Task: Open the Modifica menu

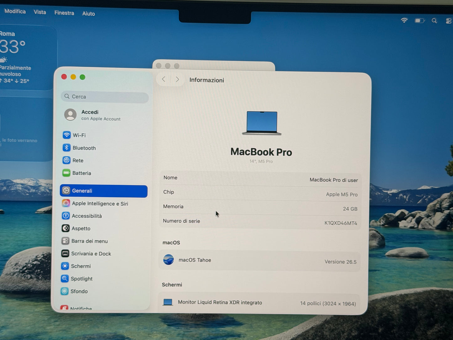Action: click(15, 11)
